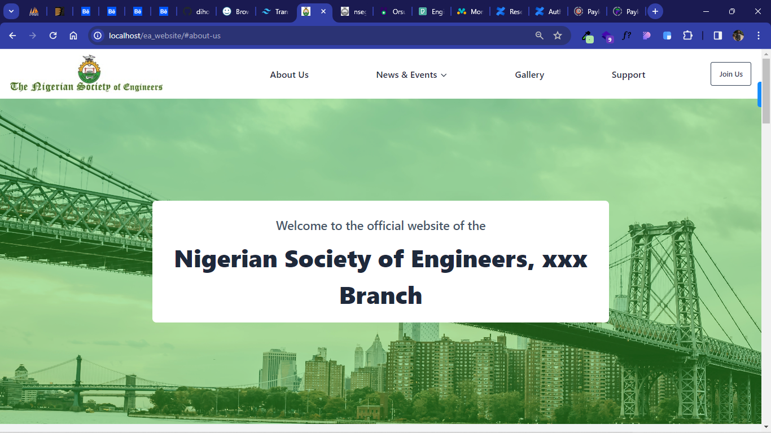
Task: Open the Extensions puzzle piece menu
Action: [x=687, y=36]
